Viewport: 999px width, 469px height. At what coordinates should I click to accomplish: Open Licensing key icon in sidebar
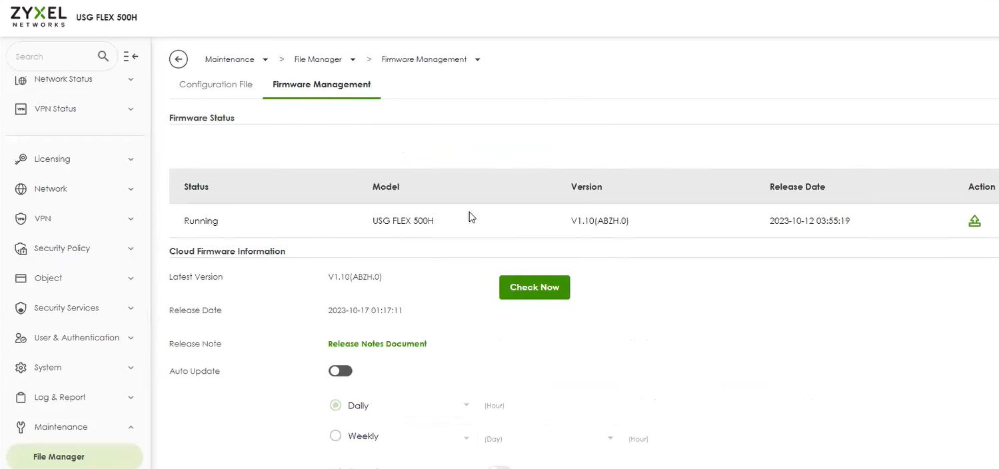click(x=21, y=159)
